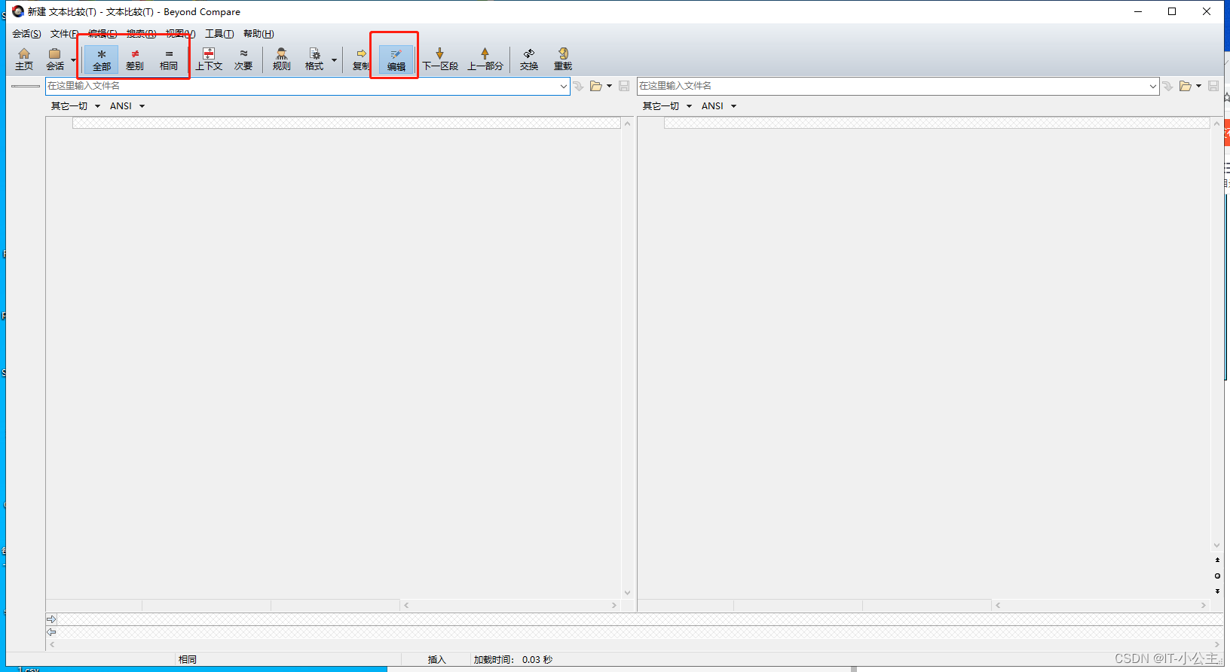The image size is (1230, 672).
Task: Expand the 会话 toolbar dropdown arrow
Action: click(73, 60)
